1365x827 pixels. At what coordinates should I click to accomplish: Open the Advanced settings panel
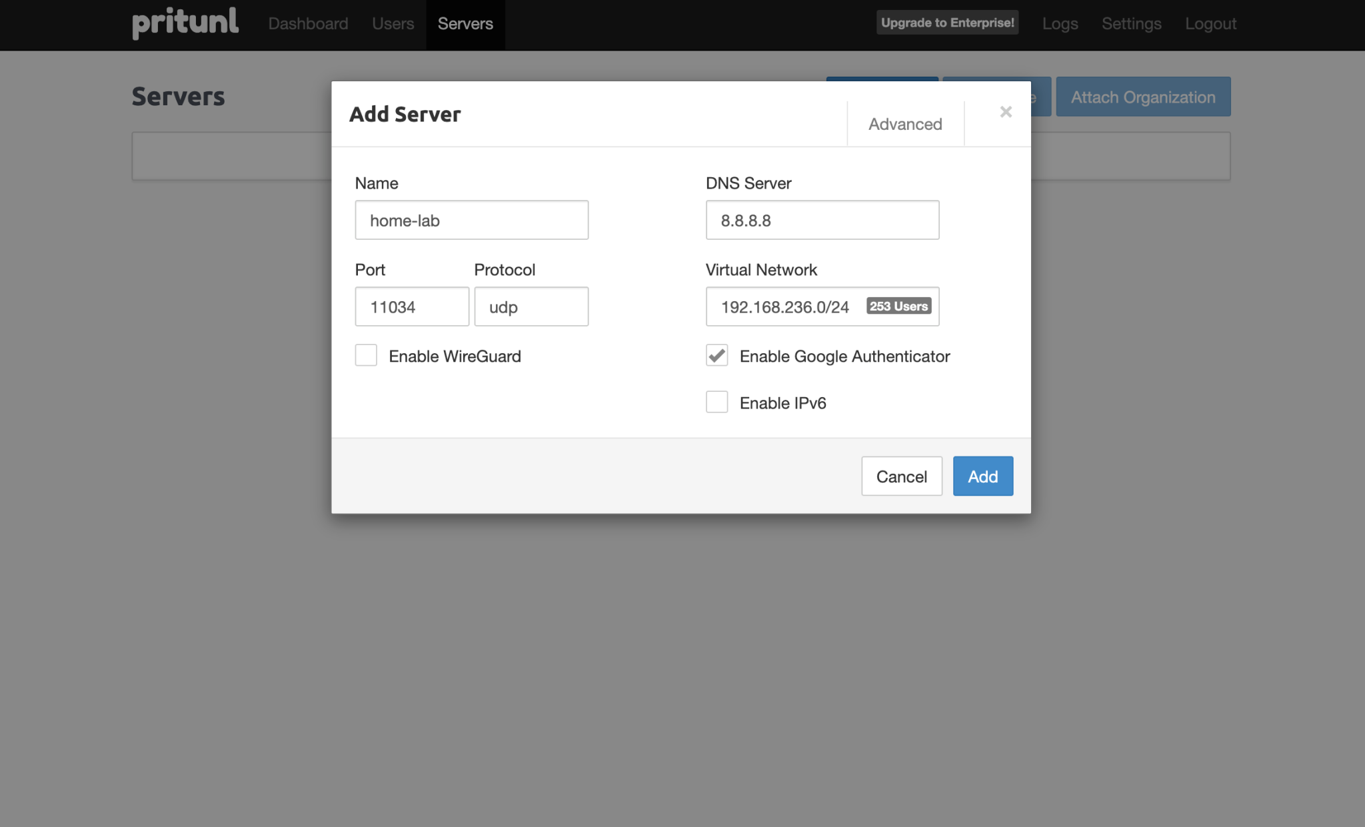(904, 124)
